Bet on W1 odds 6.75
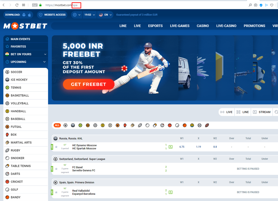Image resolution: width=278 pixels, height=201 pixels. [182, 147]
